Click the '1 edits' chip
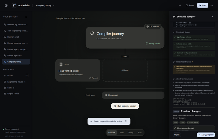 click(182, 122)
